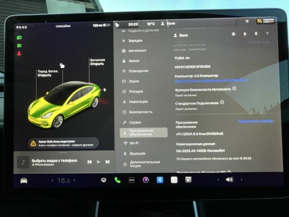The image size is (289, 217).
Task: Tap the car controls icon in bottom bar
Action: click(23, 180)
